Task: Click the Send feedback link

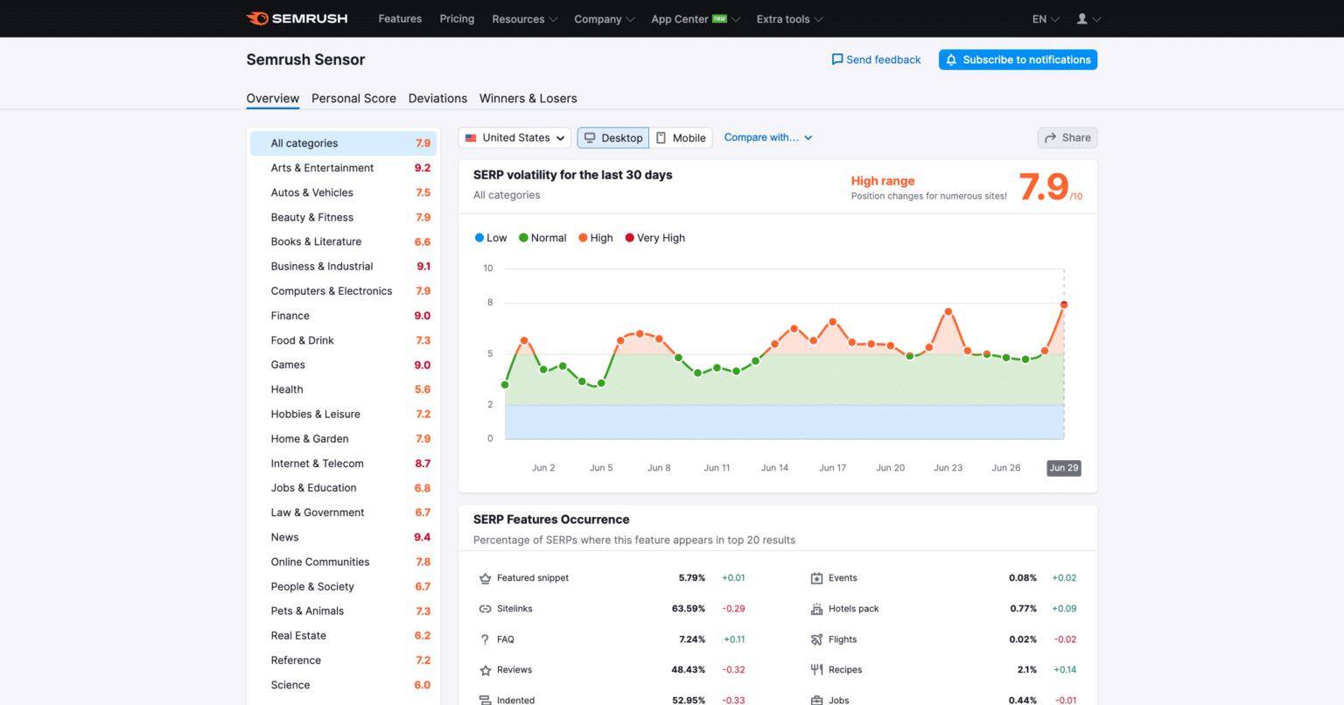Action: (x=876, y=59)
